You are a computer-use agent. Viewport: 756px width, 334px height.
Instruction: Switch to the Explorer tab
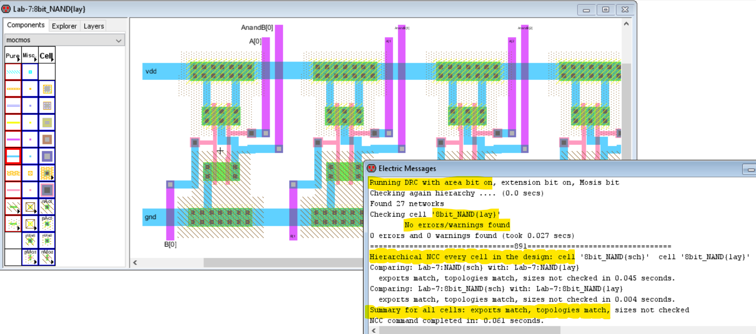coord(64,26)
